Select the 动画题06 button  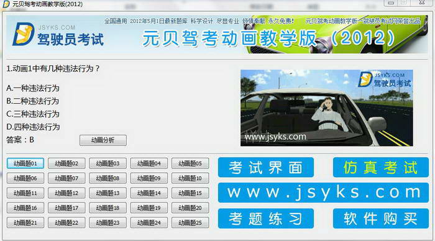coord(25,178)
